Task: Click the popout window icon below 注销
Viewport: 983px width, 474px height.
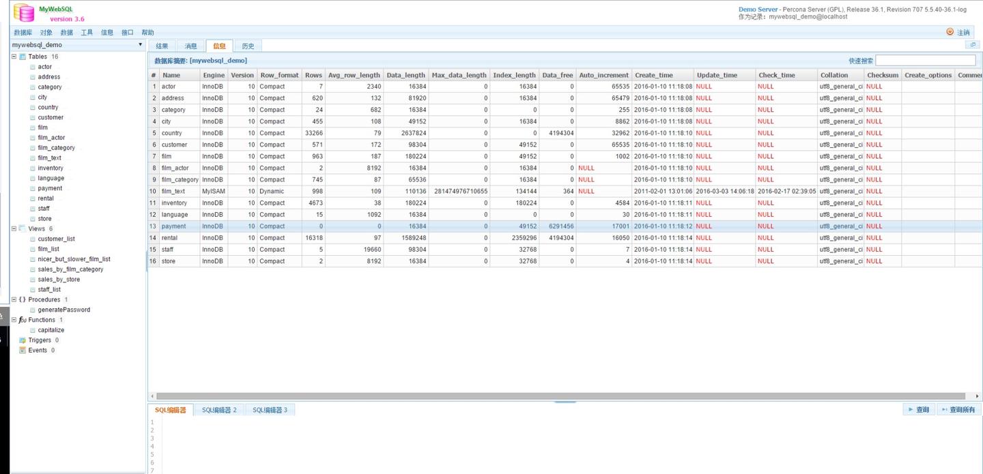Action: pyautogui.click(x=973, y=44)
